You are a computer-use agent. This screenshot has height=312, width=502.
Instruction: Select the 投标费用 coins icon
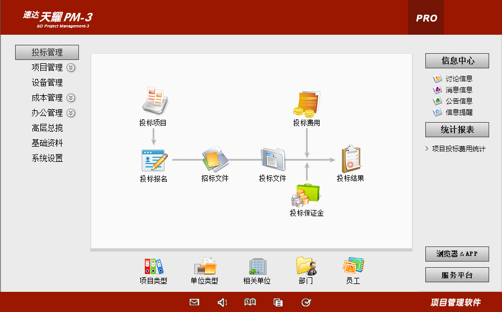tap(307, 104)
